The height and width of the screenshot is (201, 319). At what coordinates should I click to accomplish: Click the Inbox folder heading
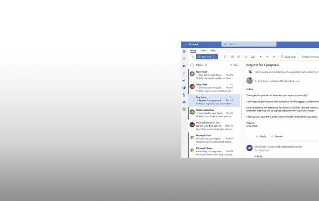pyautogui.click(x=200, y=65)
